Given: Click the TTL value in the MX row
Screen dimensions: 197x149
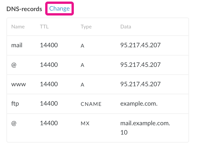Looking at the screenshot, I should [49, 123].
